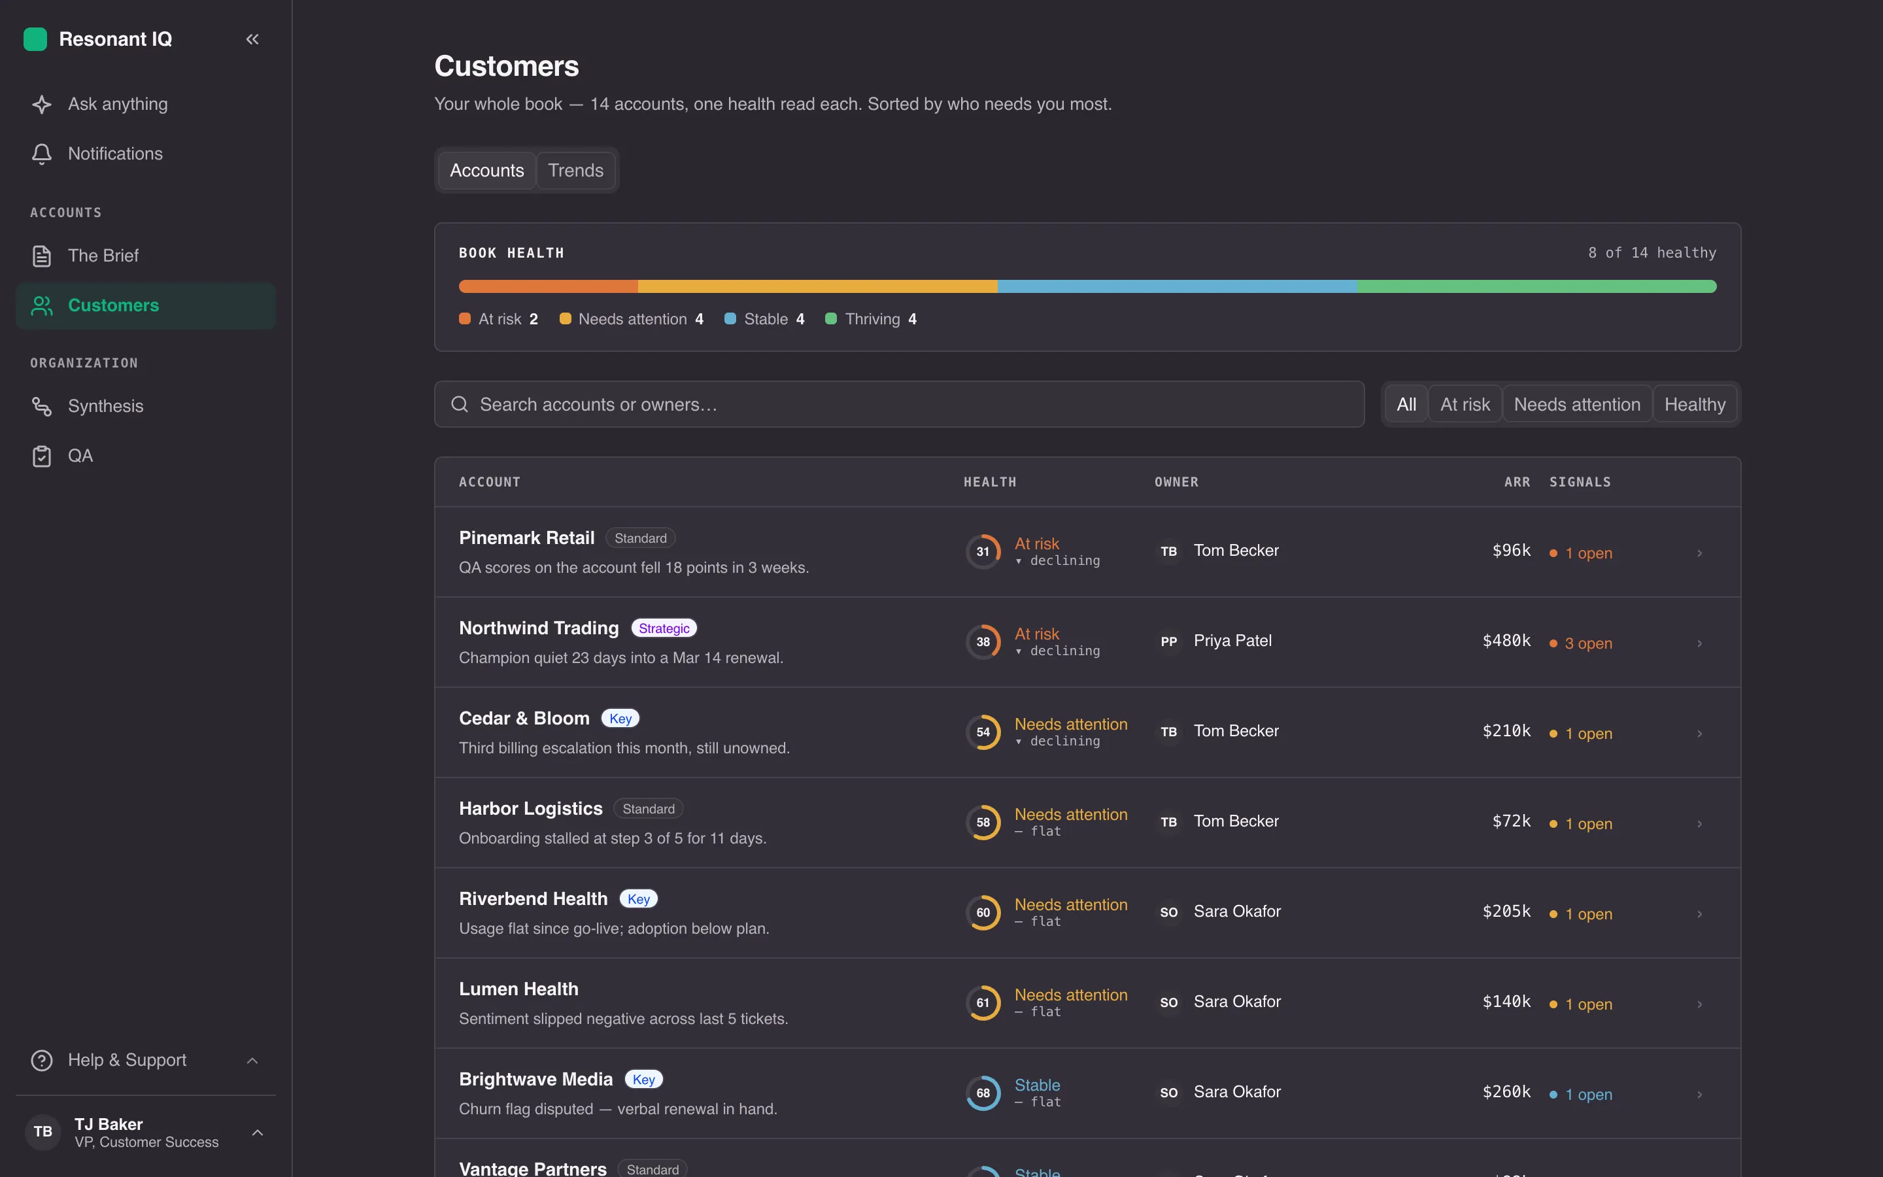Expand the Help & Support chevron
Screen dimensions: 1883x1177
[x=252, y=1060]
